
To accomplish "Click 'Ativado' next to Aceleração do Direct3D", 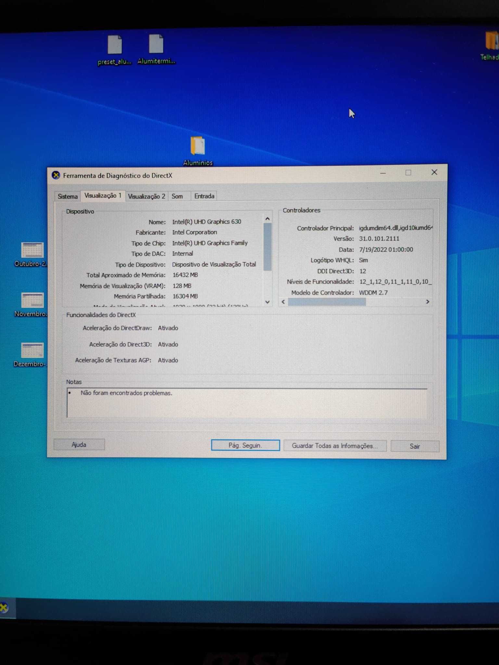I will click(168, 344).
